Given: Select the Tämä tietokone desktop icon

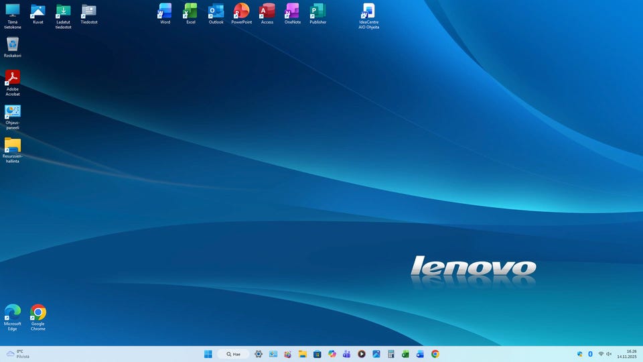Looking at the screenshot, I should click(x=13, y=16).
